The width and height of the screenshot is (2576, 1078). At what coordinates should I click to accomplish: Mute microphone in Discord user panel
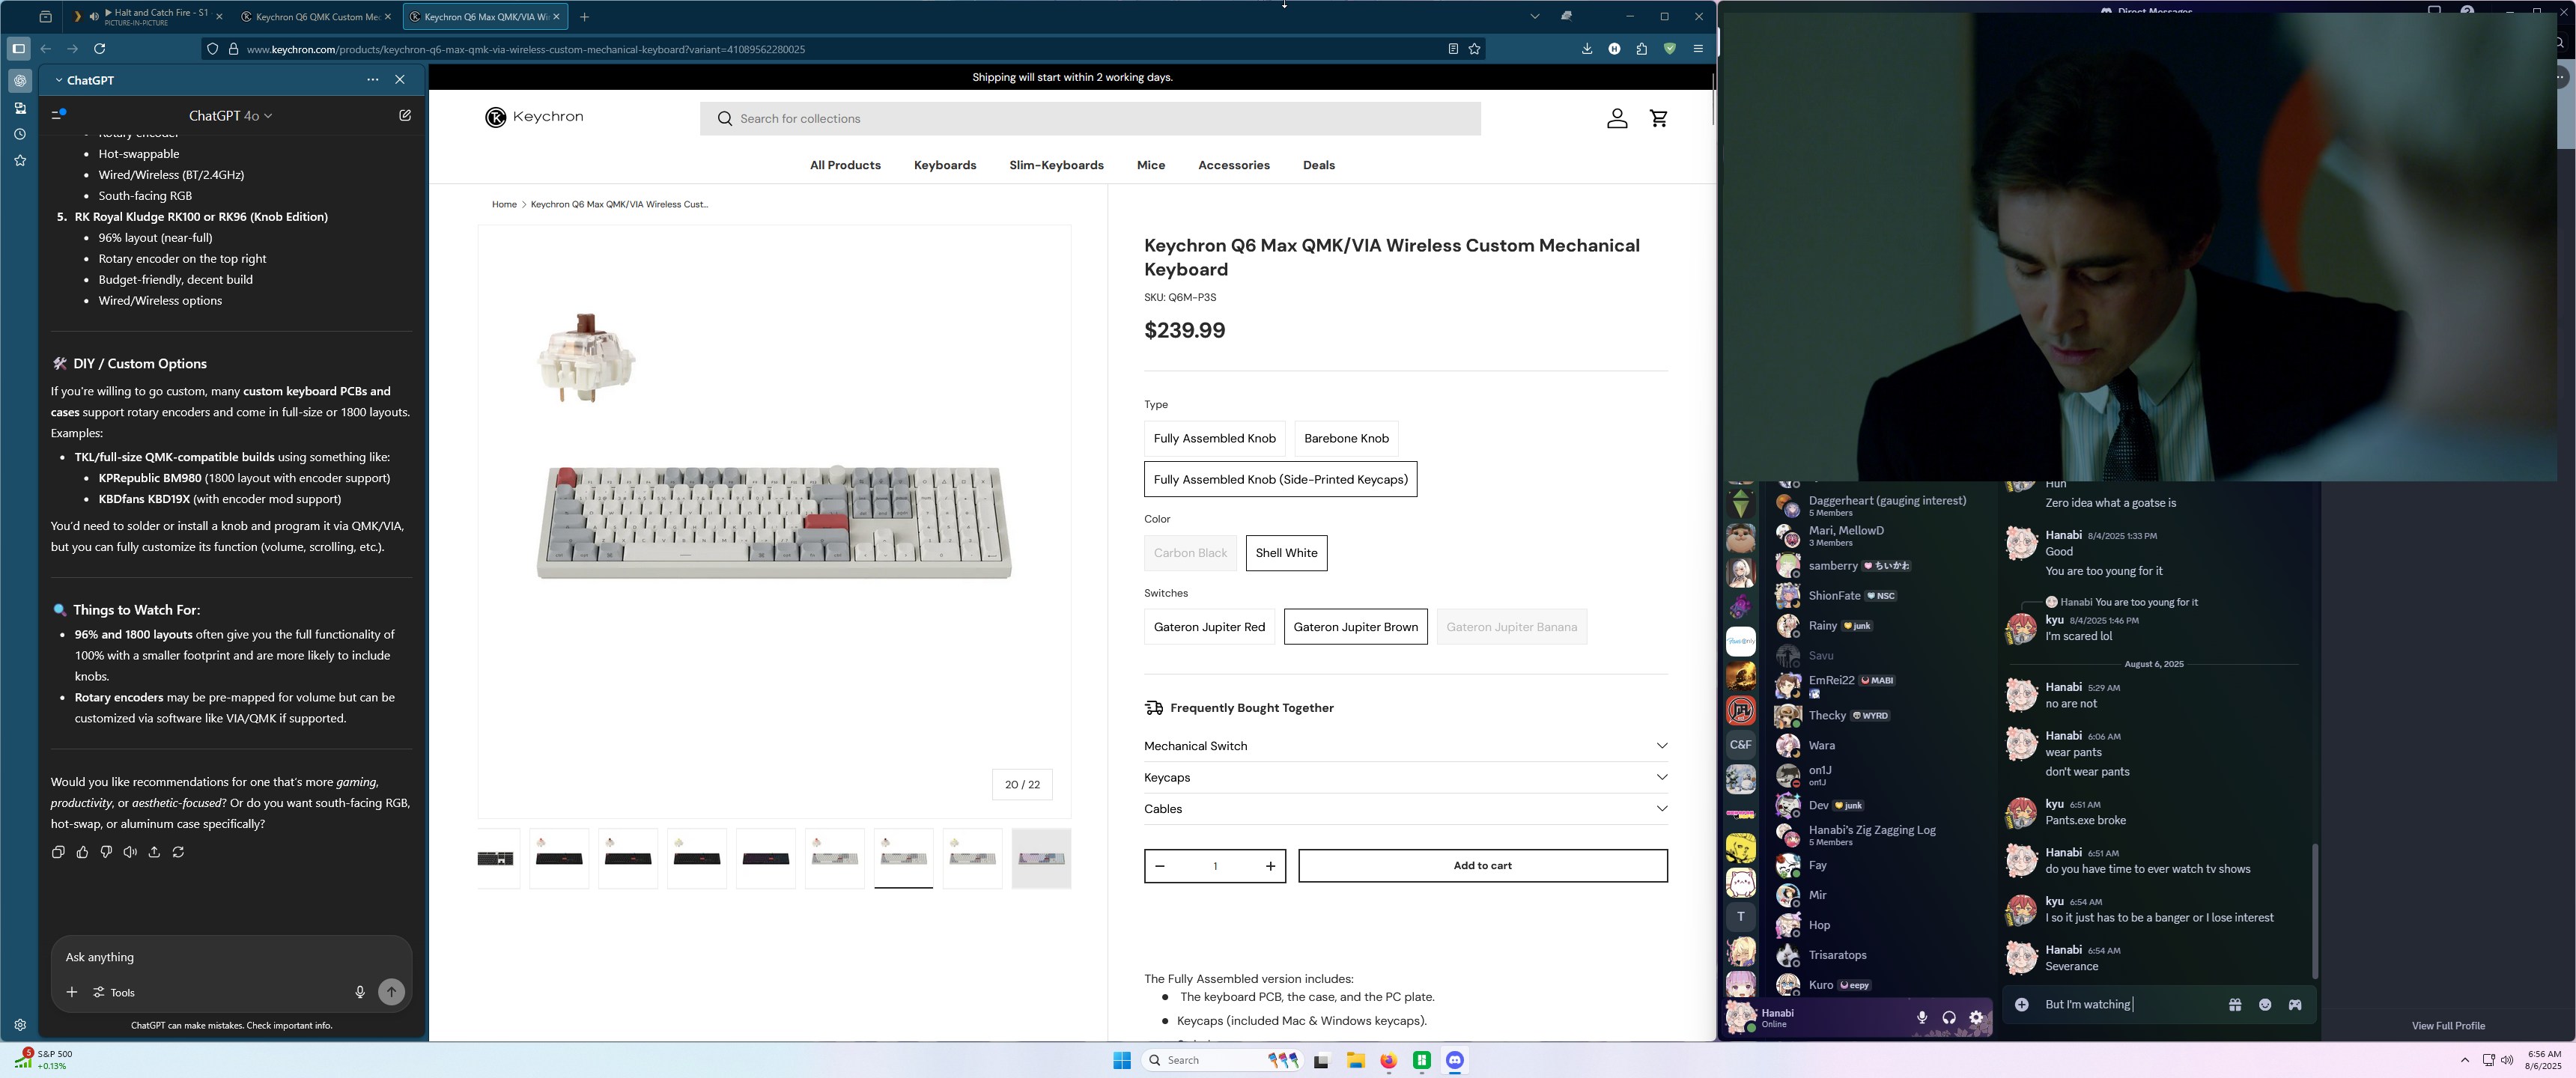[x=1921, y=1017]
